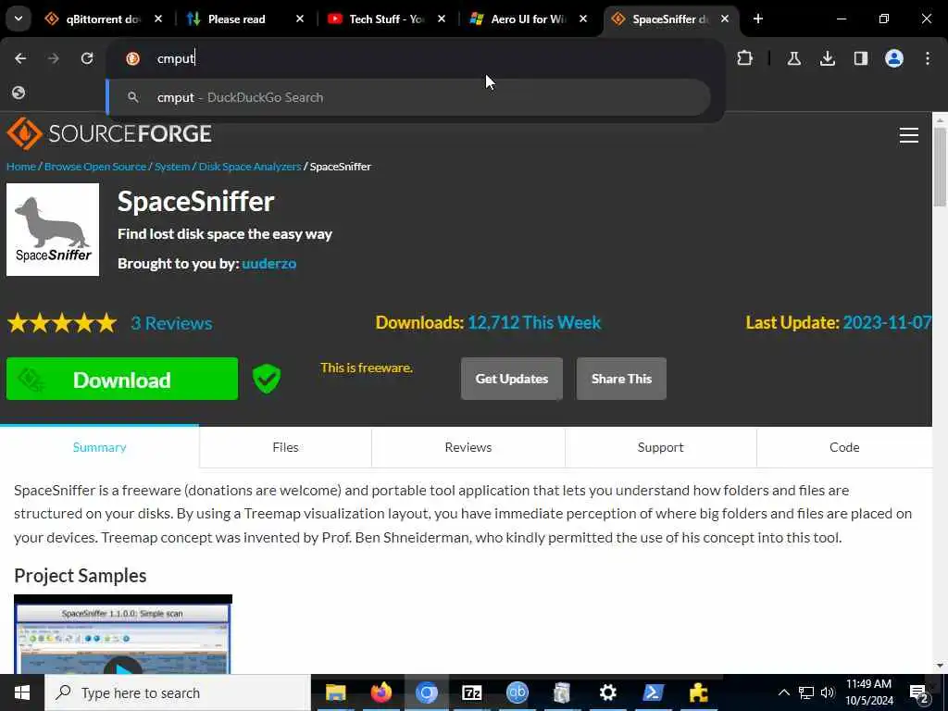
Task: Open the volume tray icon
Action: click(x=827, y=692)
